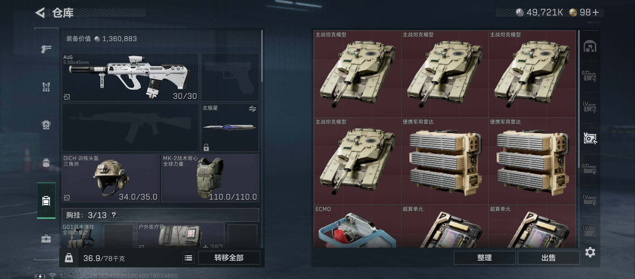This screenshot has width=635, height=279.
Task: Open the briefcase category at sidebar bottom
Action: tap(46, 238)
